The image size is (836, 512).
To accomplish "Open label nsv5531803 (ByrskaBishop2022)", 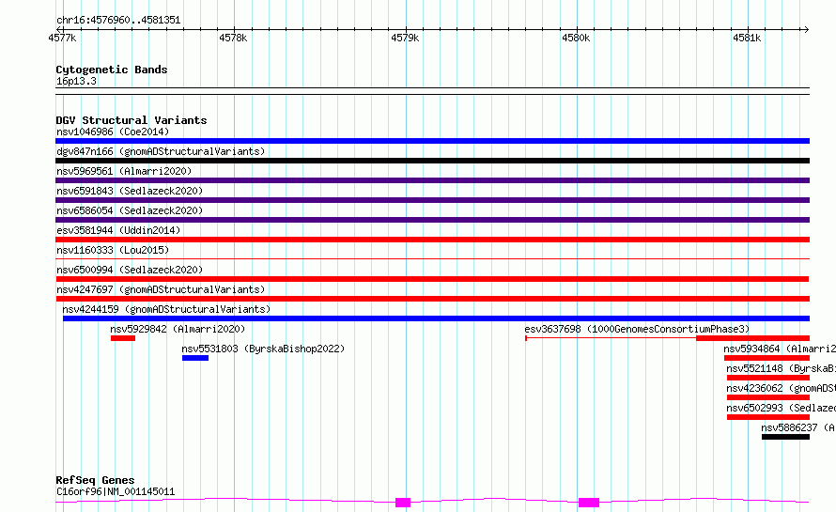I will [263, 349].
